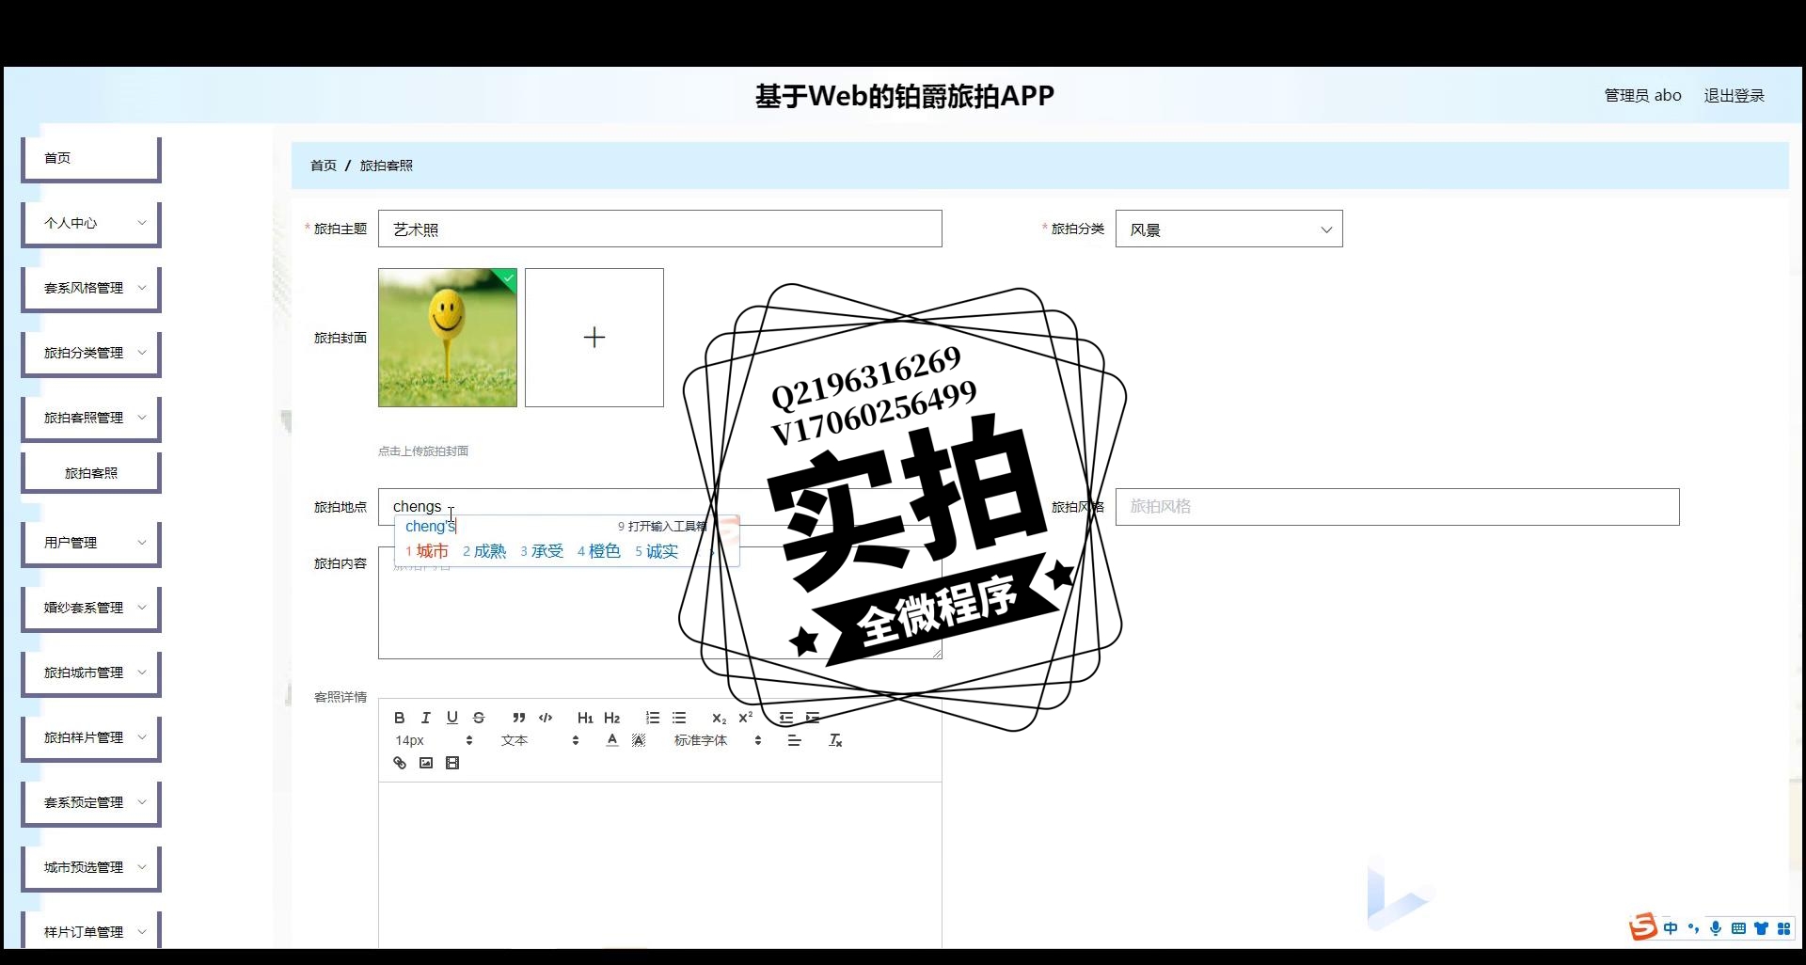Expand the 个人中心 sidebar menu
The width and height of the screenshot is (1806, 965).
point(91,223)
